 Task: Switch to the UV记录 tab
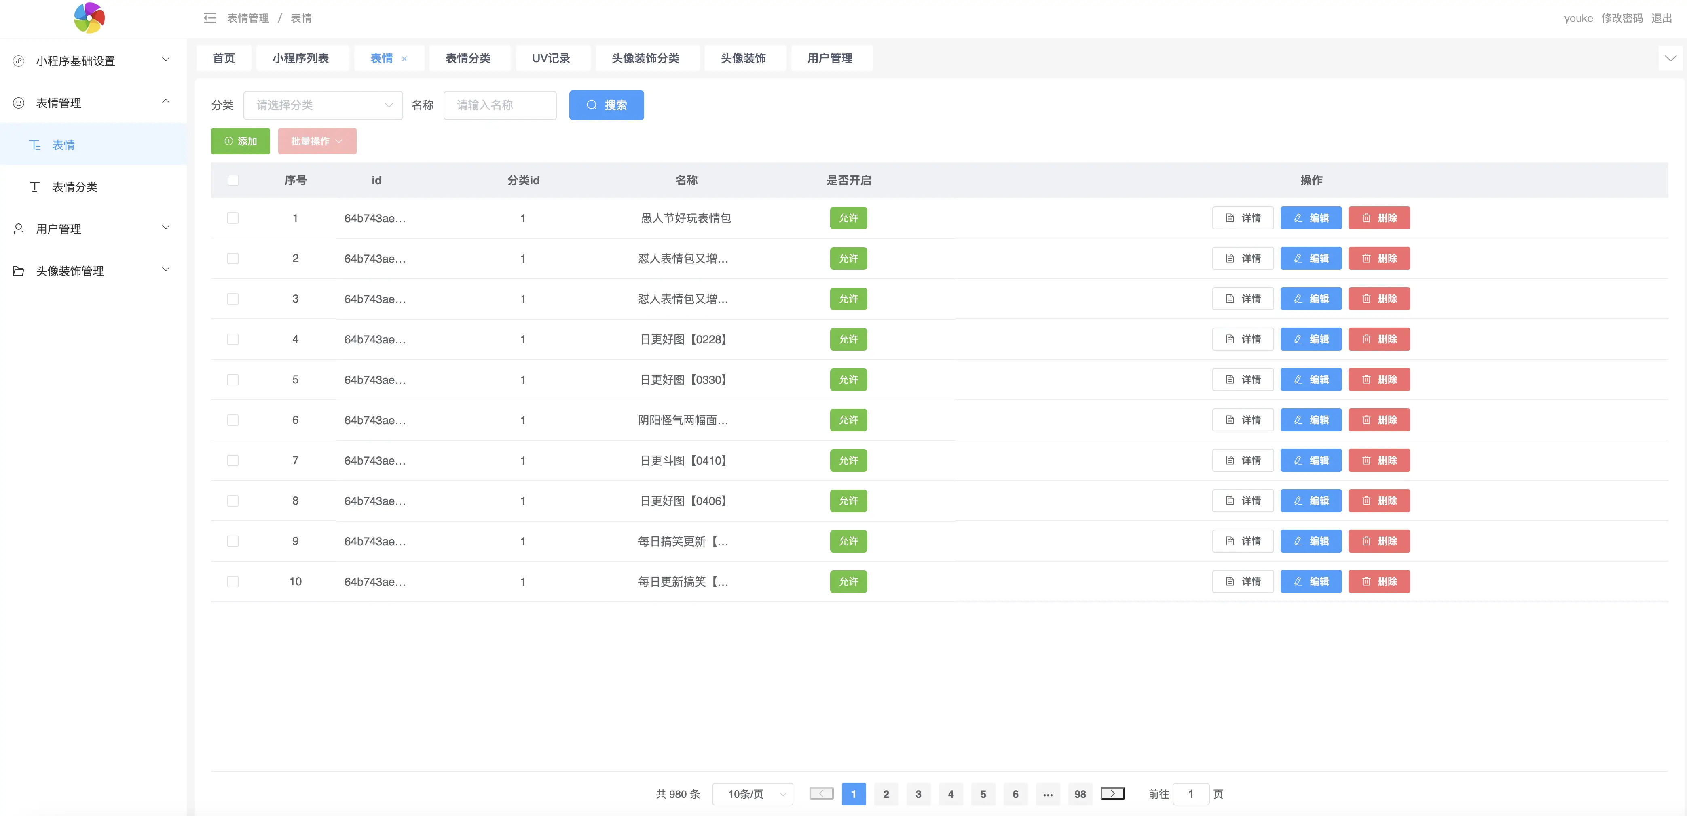551,58
